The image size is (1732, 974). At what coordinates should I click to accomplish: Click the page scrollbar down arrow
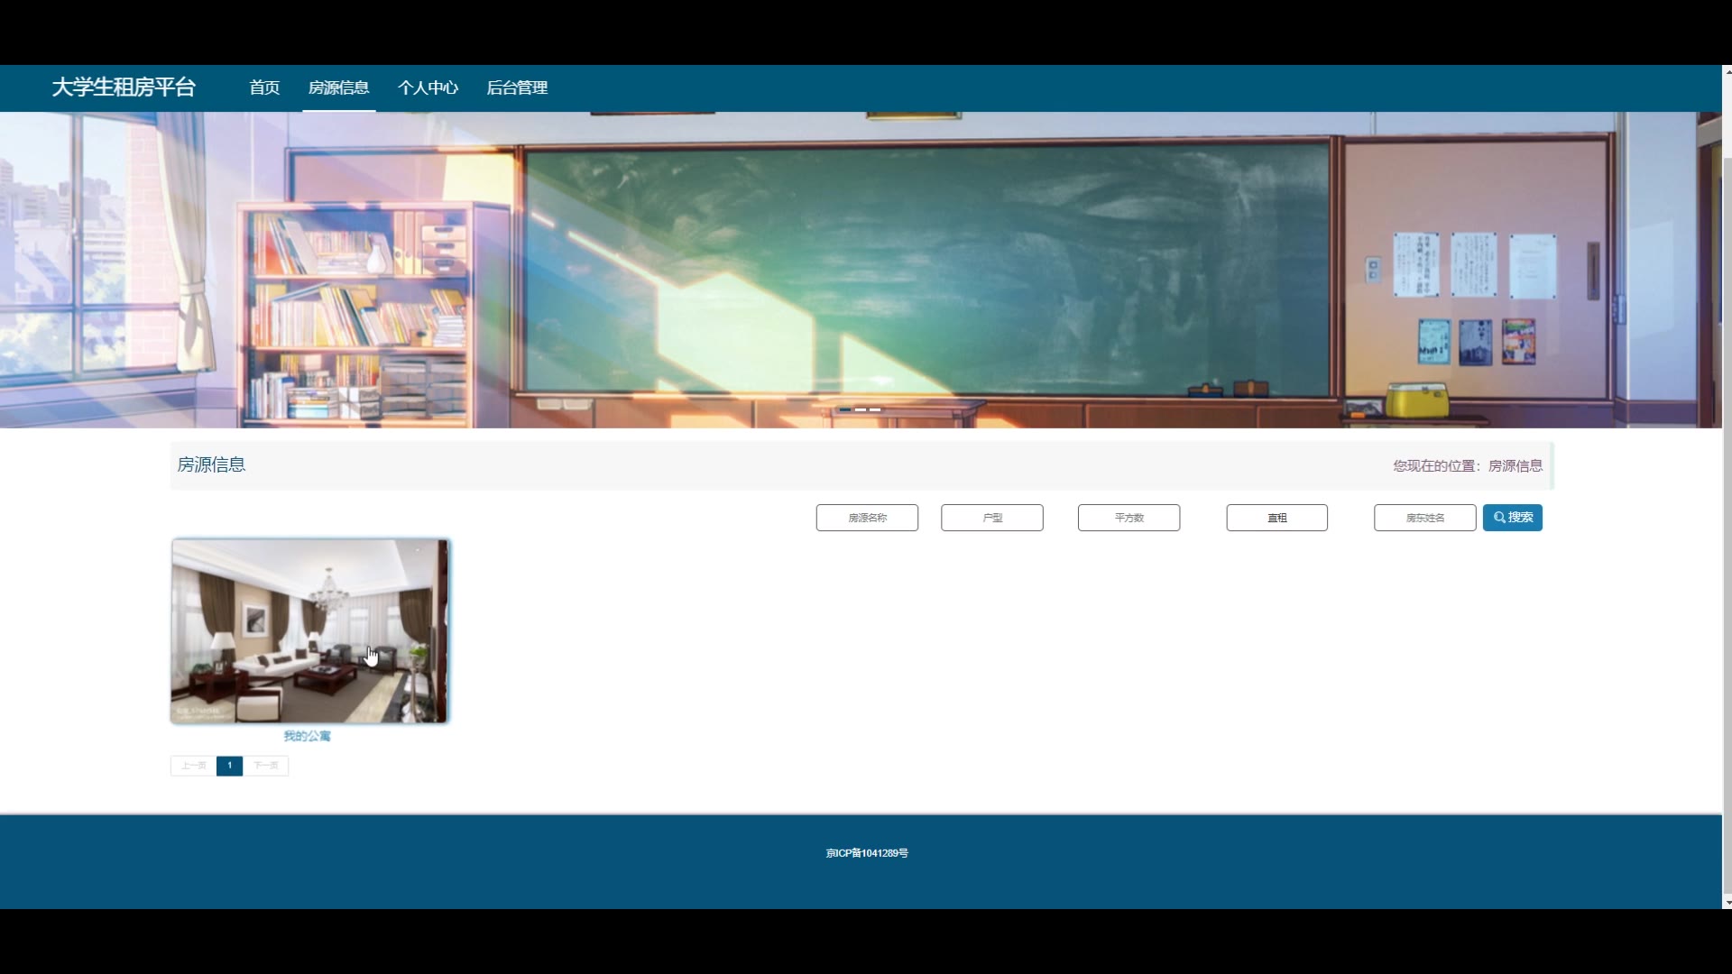click(x=1727, y=902)
